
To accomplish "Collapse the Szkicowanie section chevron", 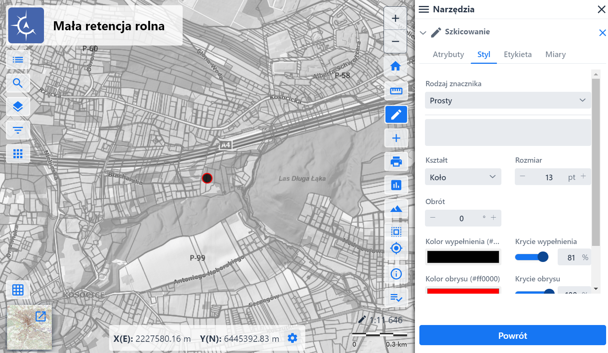I will point(423,32).
